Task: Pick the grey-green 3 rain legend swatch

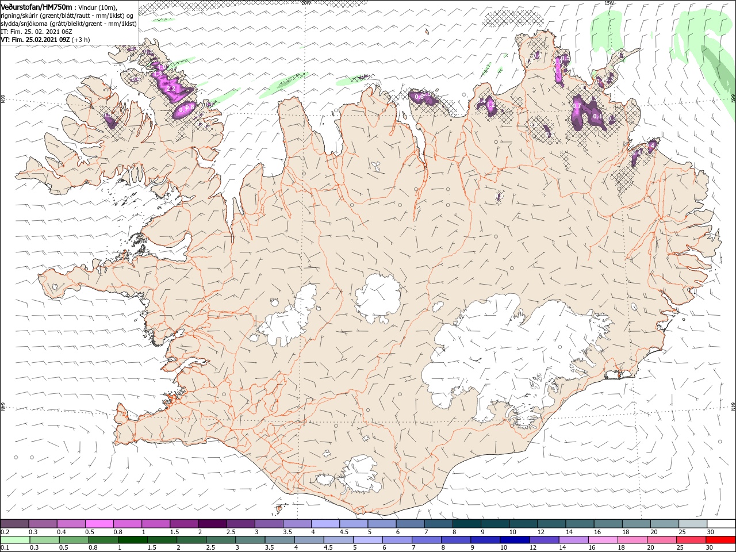Action: click(250, 540)
